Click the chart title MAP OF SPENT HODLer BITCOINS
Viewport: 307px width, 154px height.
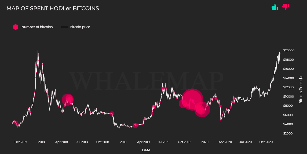(53, 8)
